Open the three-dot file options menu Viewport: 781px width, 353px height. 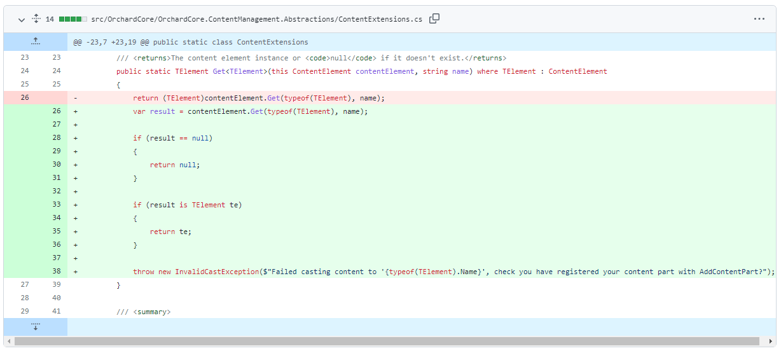[759, 19]
